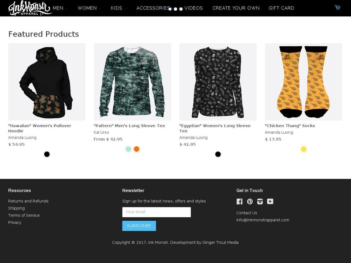
Task: Open the VIDEOS menu item
Action: [x=193, y=8]
